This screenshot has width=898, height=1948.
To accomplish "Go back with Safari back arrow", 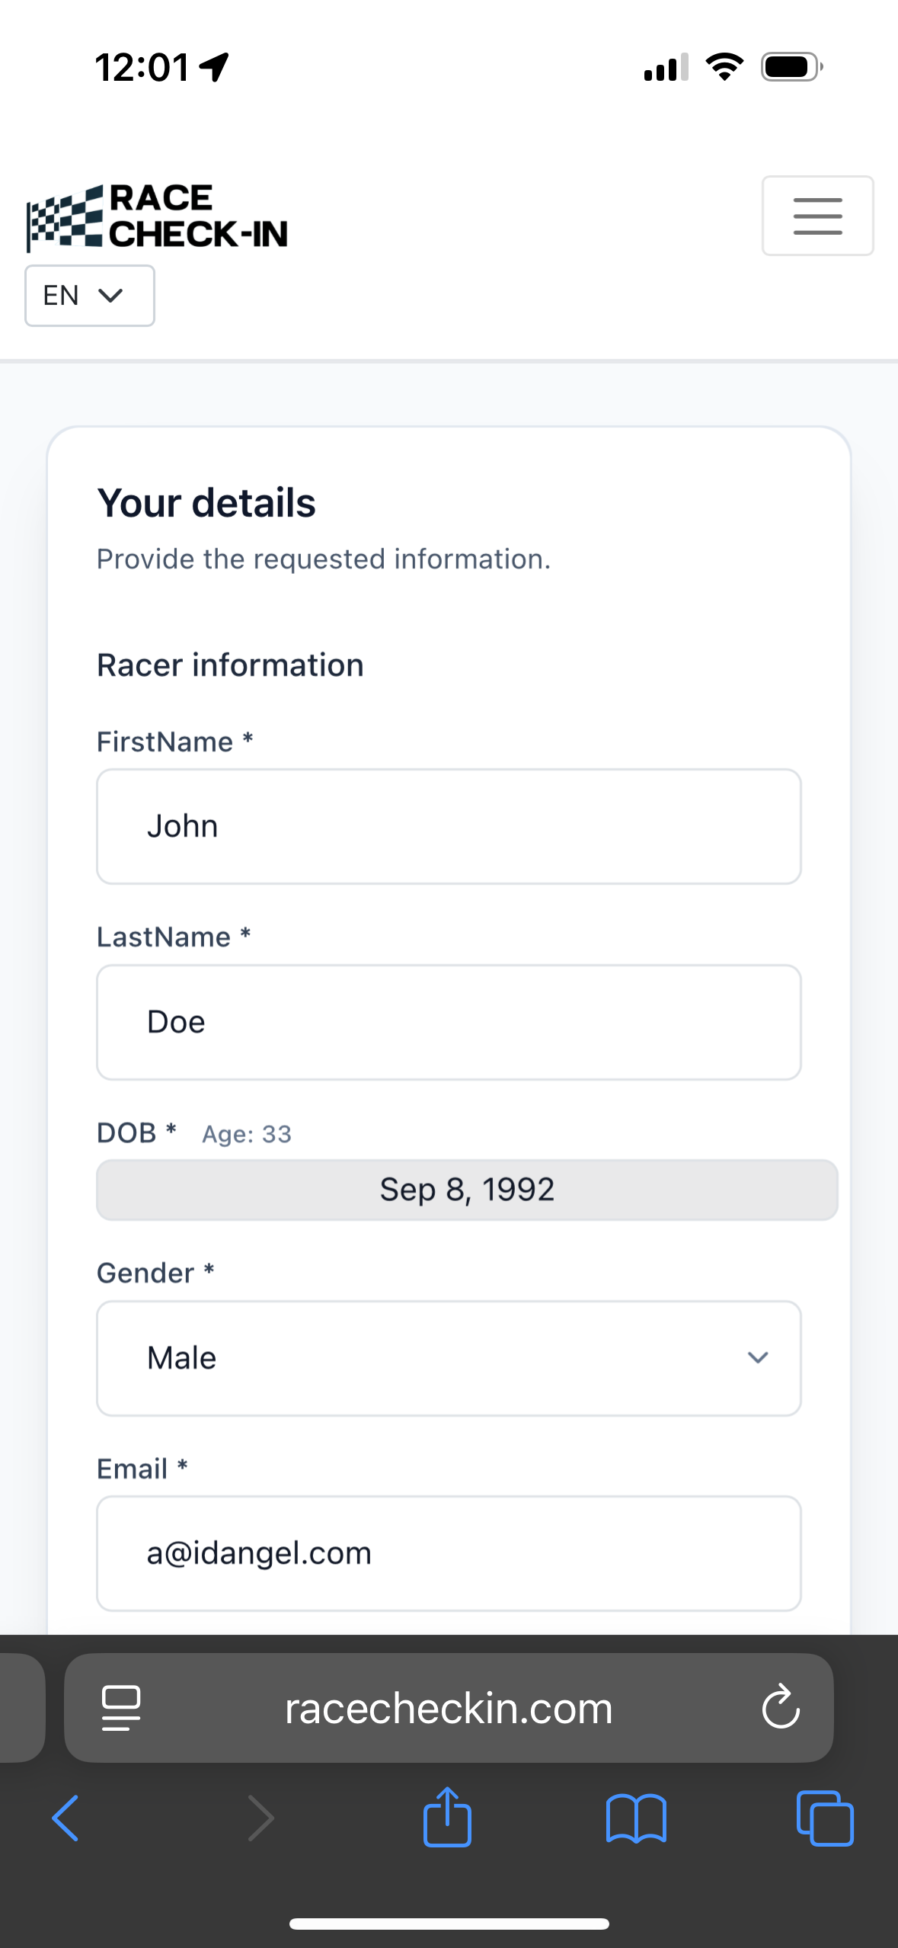I will 66,1818.
